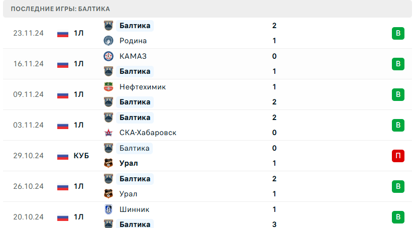Click the green win badge for 09.11.24
The height and width of the screenshot is (228, 415).
[x=398, y=94]
